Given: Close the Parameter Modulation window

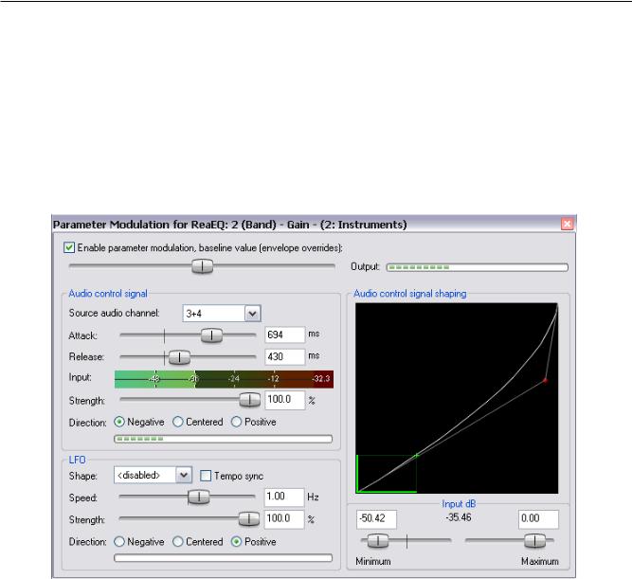Looking at the screenshot, I should point(568,224).
